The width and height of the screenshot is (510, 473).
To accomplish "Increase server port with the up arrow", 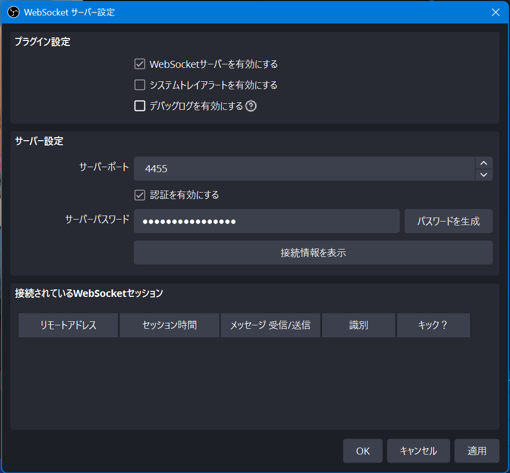I will click(x=483, y=163).
